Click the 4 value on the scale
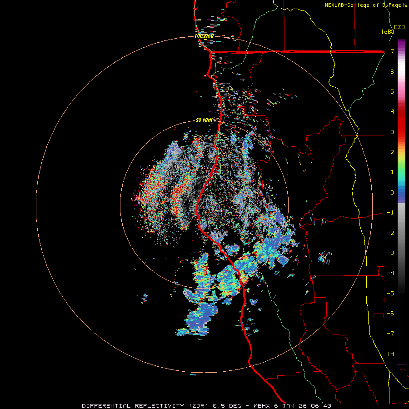409x409 pixels. [392, 112]
